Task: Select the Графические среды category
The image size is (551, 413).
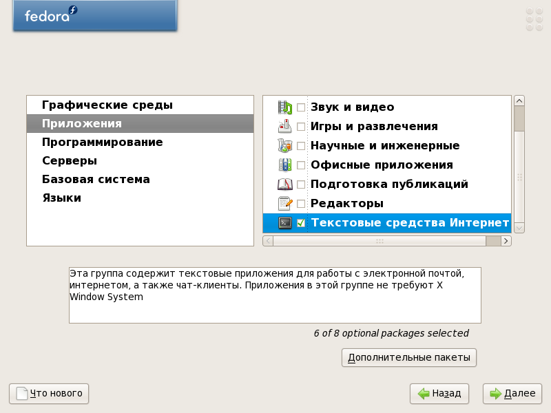Action: (141, 105)
